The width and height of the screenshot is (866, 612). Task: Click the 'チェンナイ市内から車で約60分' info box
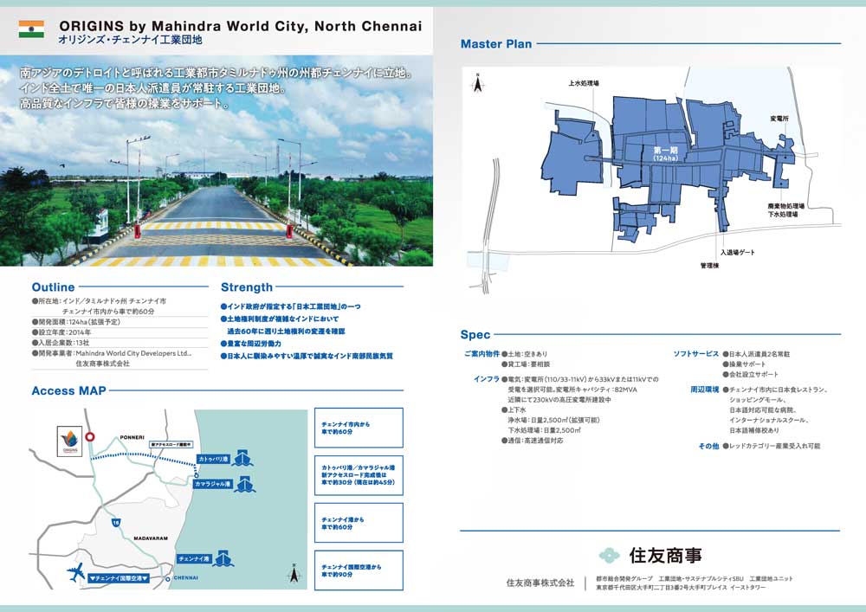coord(359,428)
